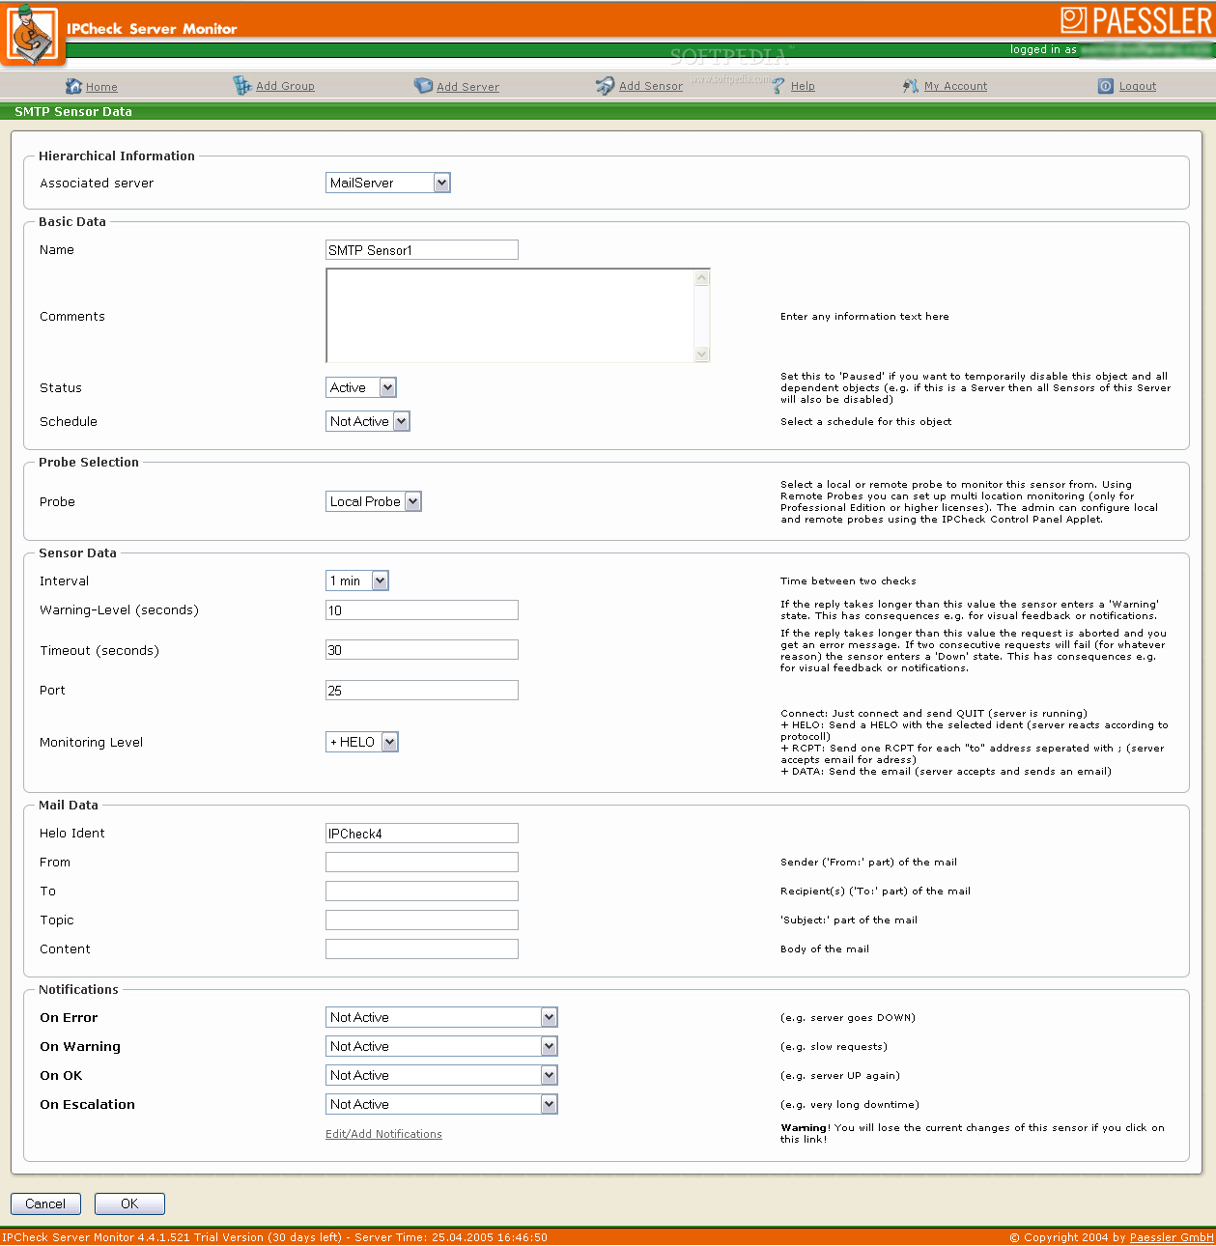Open the Add Group menu link
Viewport: 1216px width, 1246px height.
pos(285,86)
